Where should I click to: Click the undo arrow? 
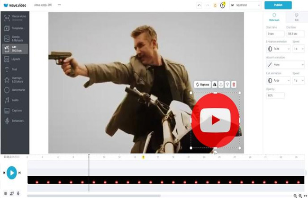199,5
